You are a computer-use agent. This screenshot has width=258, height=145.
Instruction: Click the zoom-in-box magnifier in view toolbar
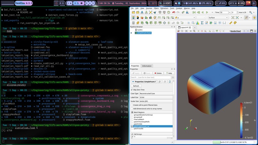(x=194, y=31)
